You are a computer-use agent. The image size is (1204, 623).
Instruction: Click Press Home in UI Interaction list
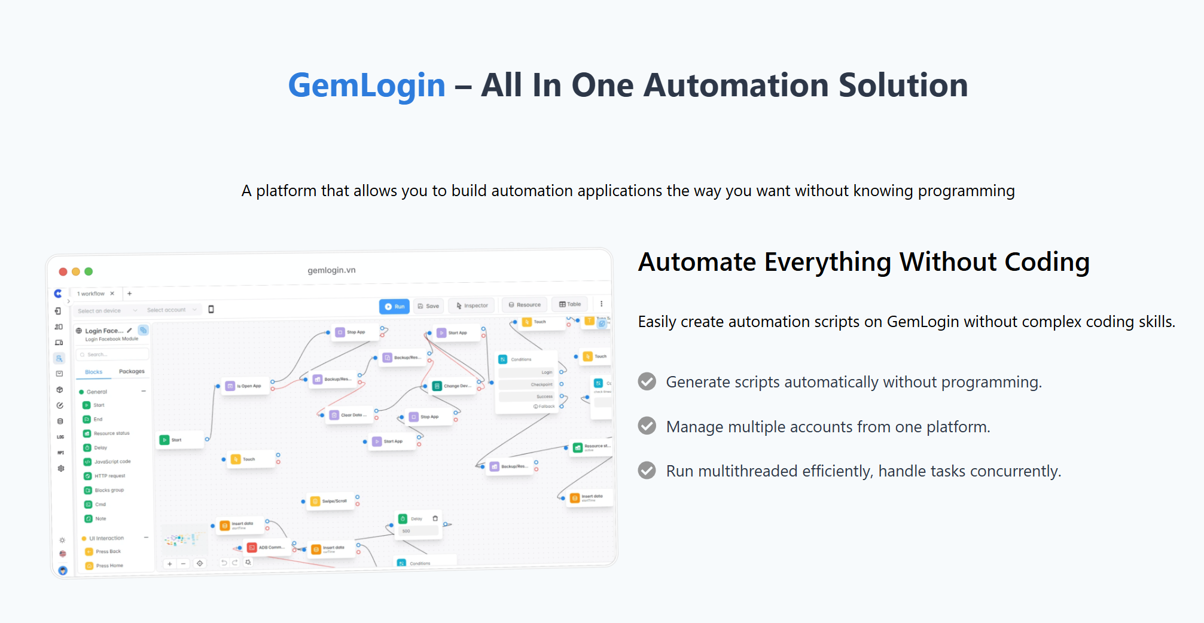[105, 566]
